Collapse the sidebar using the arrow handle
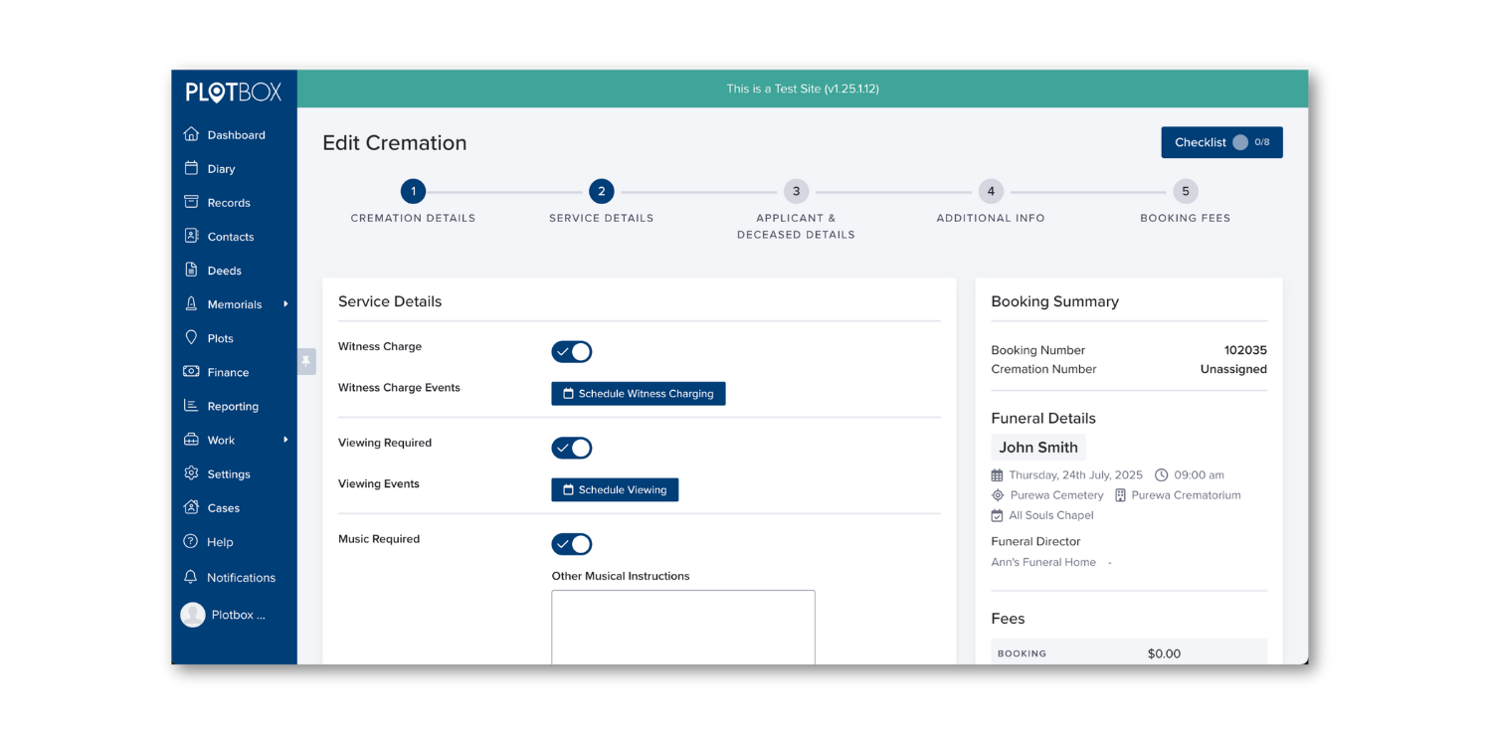This screenshot has height=746, width=1492. (305, 361)
